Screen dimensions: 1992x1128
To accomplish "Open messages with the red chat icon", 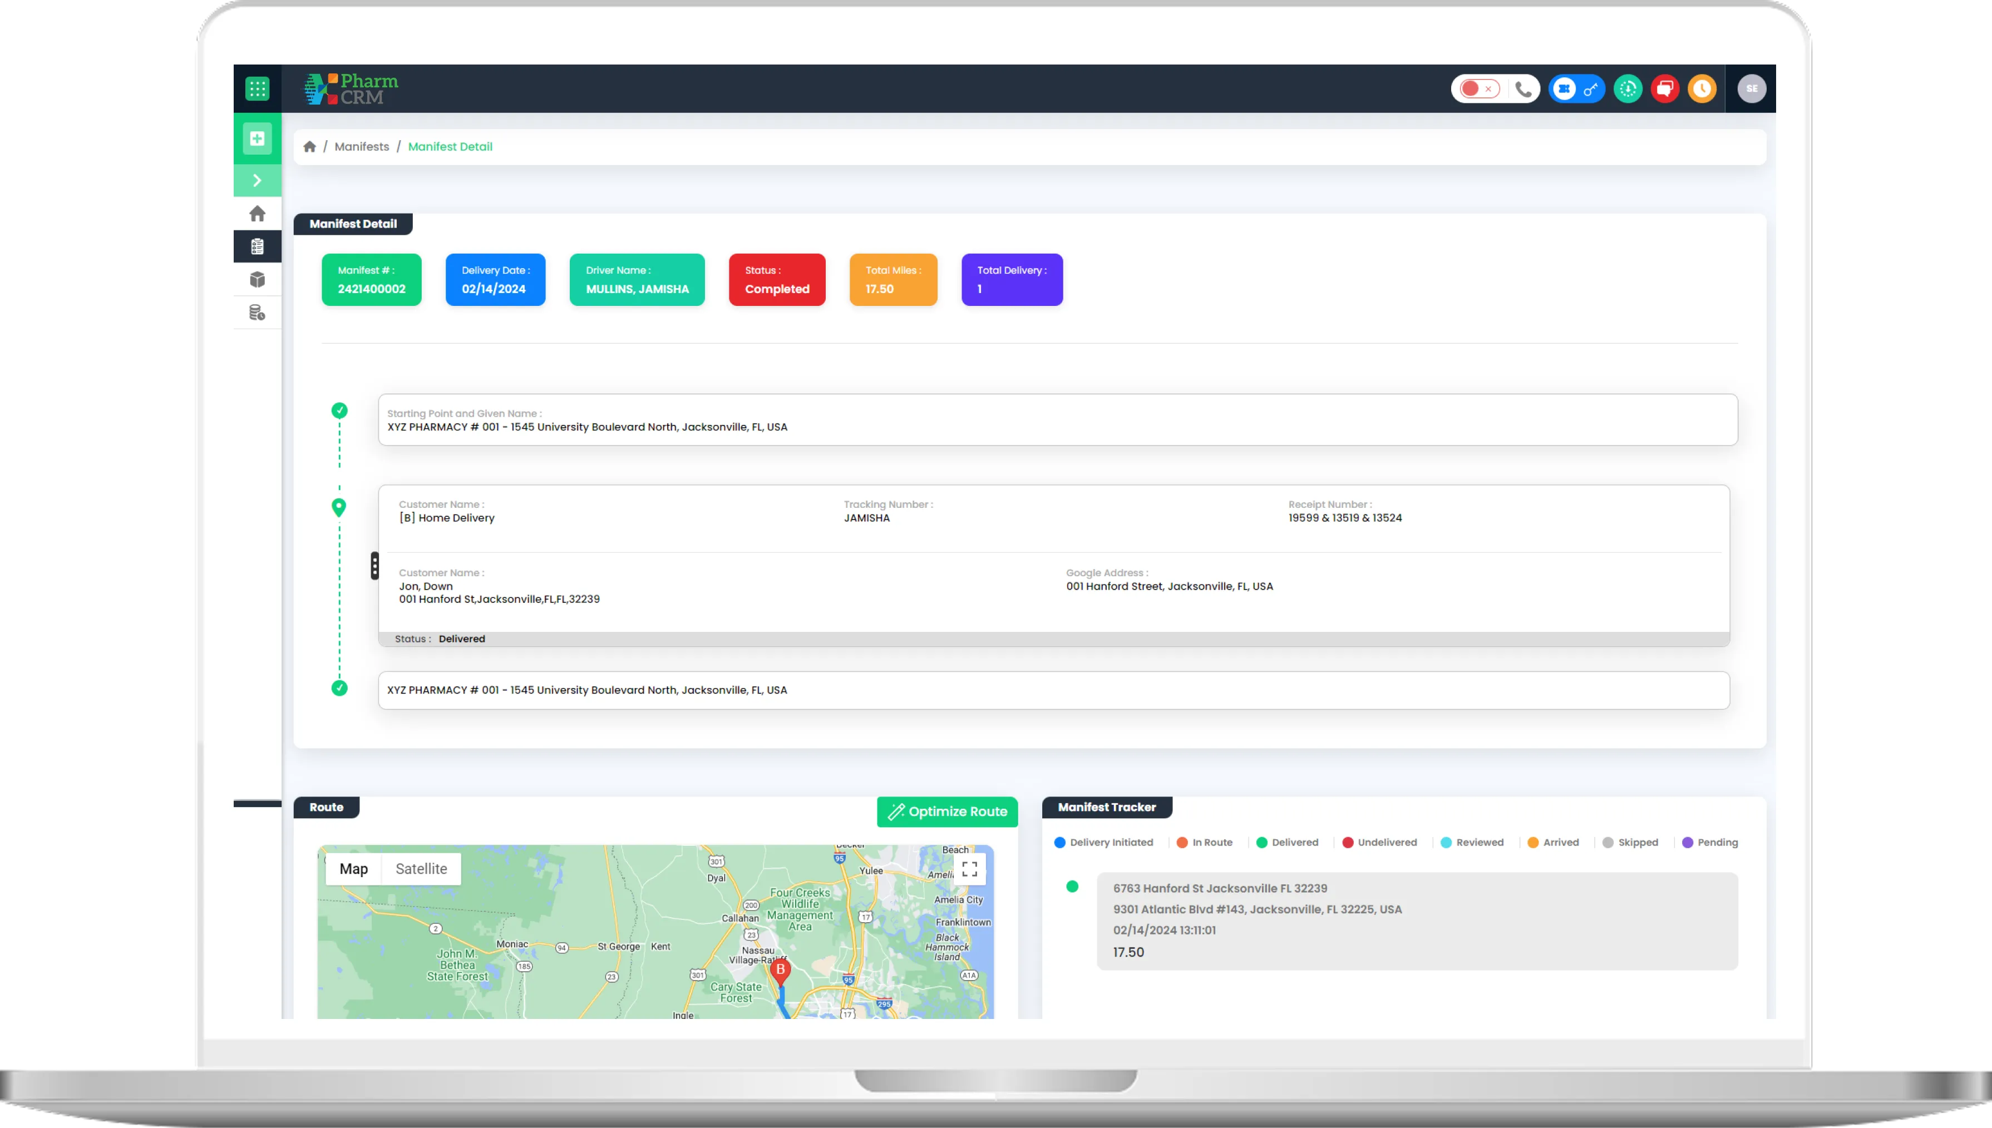I will pos(1664,89).
